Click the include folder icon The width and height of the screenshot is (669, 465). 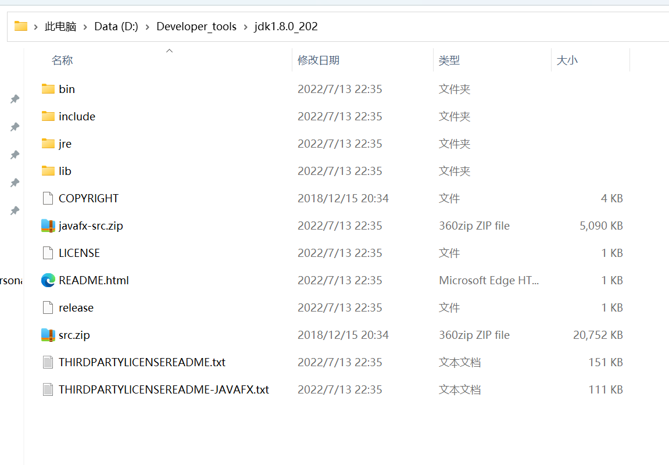click(48, 116)
